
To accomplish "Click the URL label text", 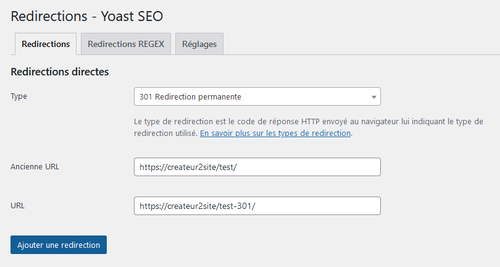I will click(18, 205).
